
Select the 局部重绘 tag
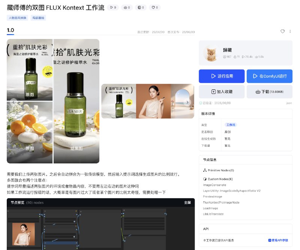point(38,18)
